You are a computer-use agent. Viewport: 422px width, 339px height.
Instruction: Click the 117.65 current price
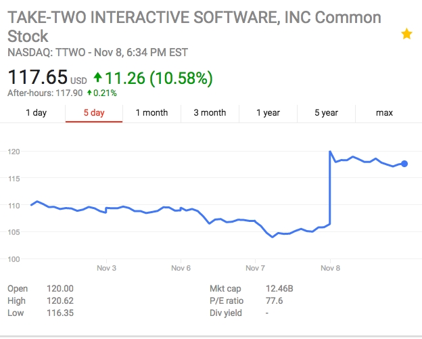point(37,78)
